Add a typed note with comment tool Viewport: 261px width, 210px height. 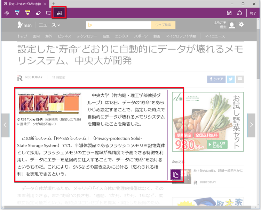(49, 13)
